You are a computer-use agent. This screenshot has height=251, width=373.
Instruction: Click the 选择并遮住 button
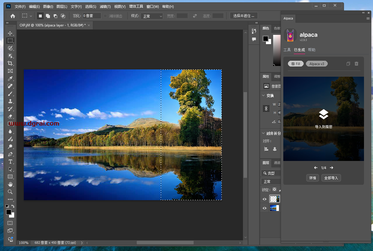(x=244, y=16)
